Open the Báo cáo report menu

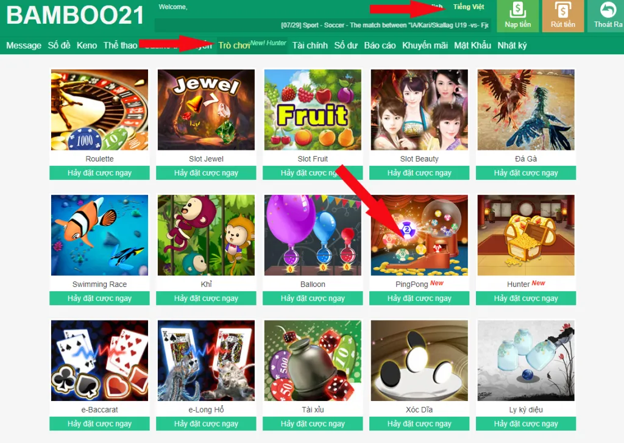tap(380, 45)
